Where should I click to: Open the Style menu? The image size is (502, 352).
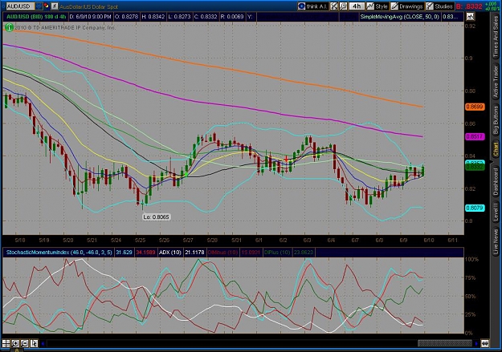pyautogui.click(x=378, y=6)
